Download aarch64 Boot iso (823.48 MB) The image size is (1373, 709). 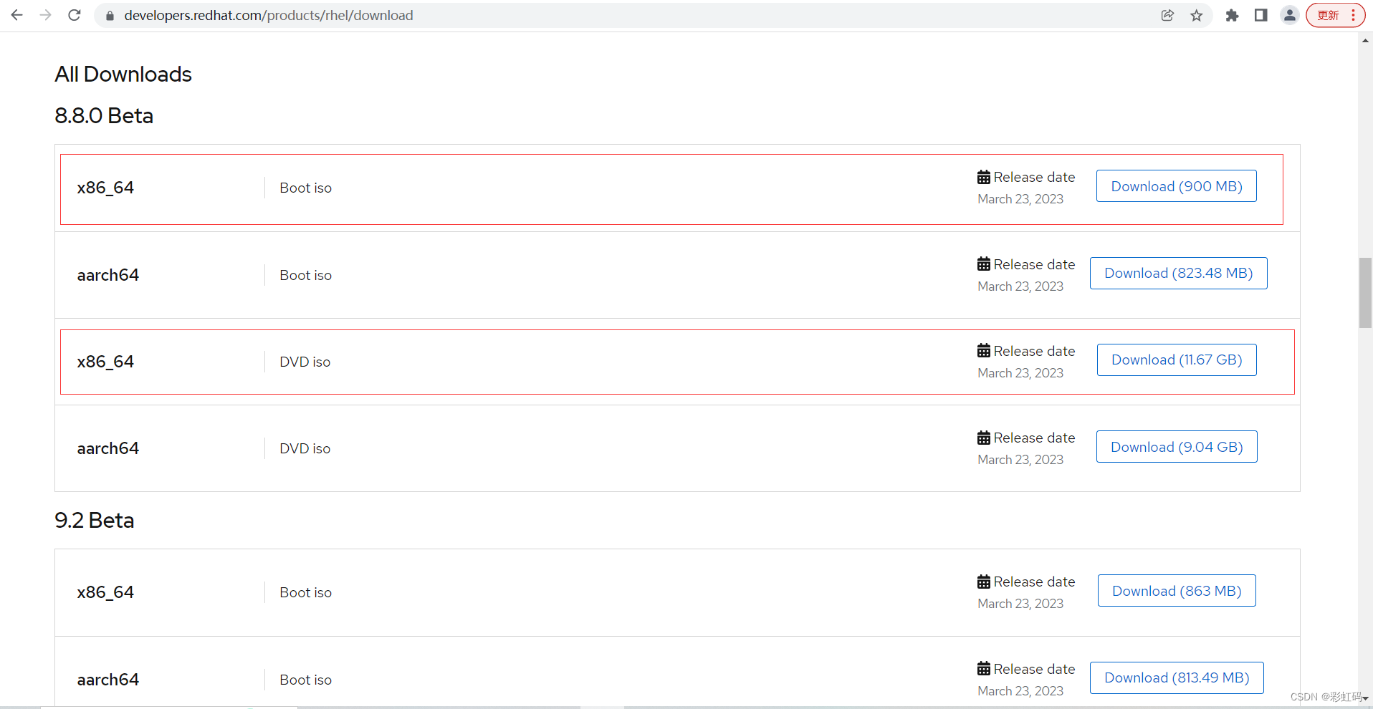click(x=1178, y=274)
